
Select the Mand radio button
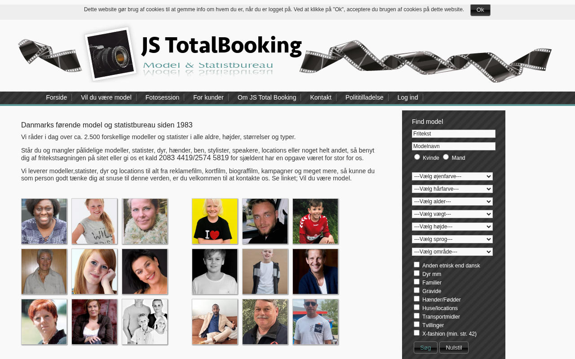pos(446,157)
